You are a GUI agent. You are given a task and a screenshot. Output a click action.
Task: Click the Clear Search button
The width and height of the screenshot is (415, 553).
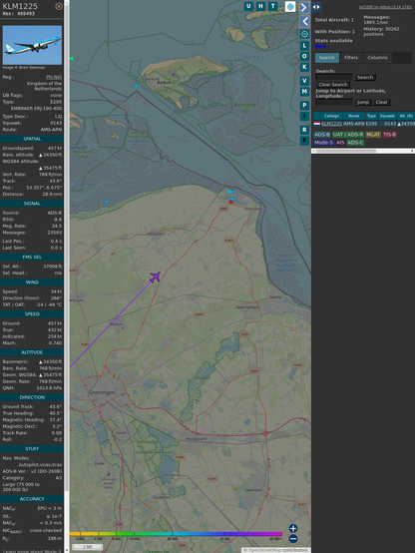[333, 84]
